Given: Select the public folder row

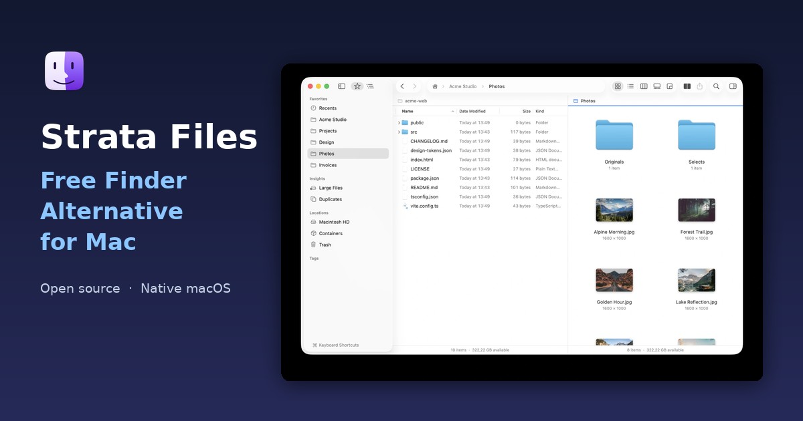Looking at the screenshot, I should point(480,123).
